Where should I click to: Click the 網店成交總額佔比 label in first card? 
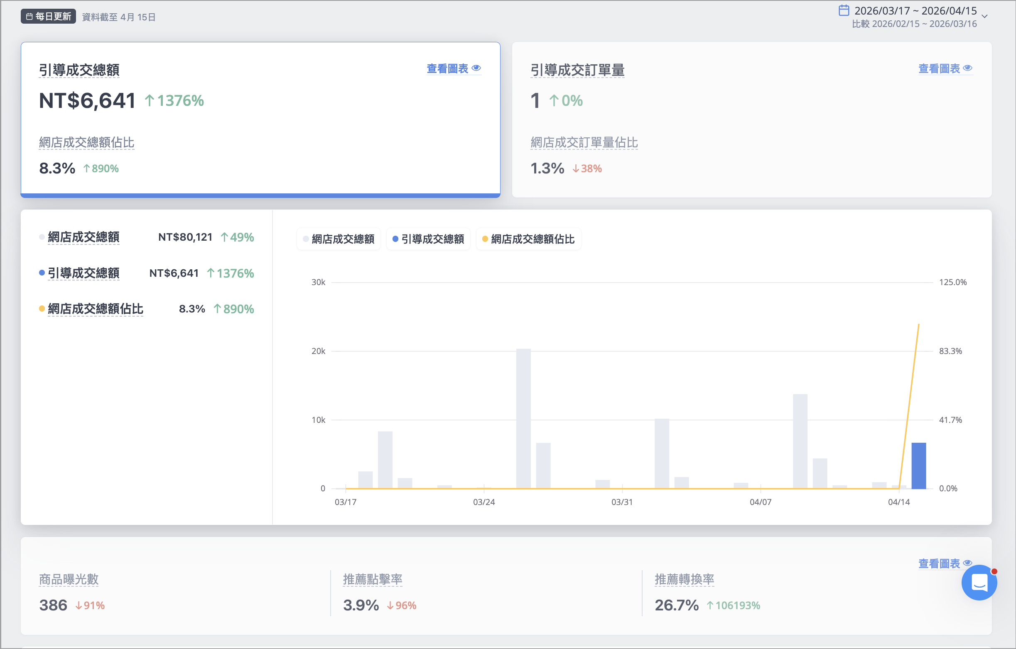[87, 142]
